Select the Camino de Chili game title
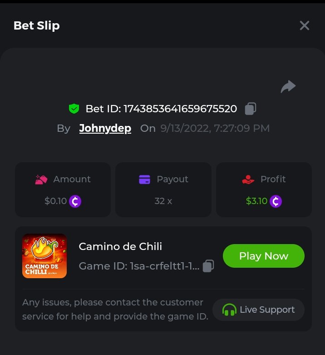This screenshot has width=325, height=355. 120,246
